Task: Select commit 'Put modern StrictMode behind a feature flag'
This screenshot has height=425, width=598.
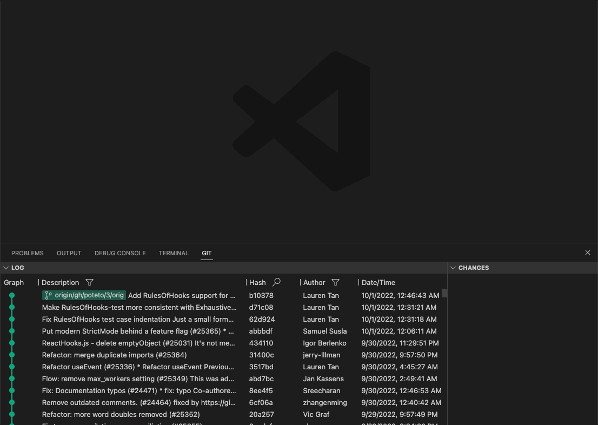Action: 138,331
